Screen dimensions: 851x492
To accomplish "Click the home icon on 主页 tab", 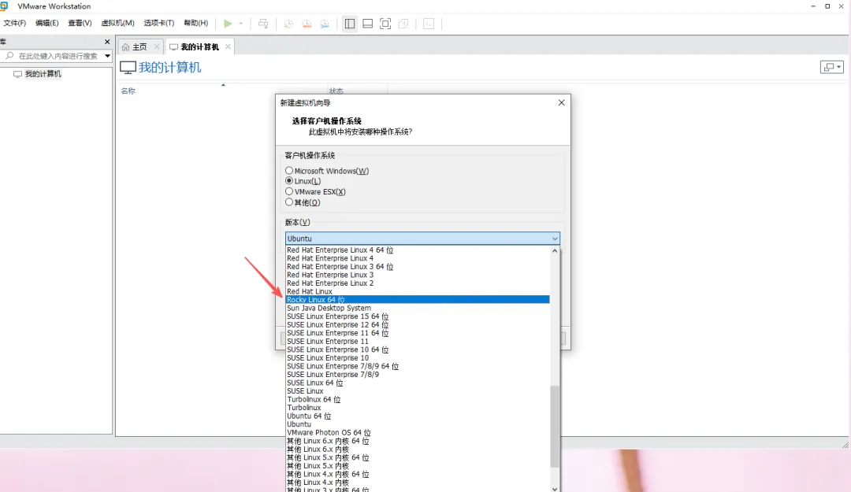I will pyautogui.click(x=125, y=47).
